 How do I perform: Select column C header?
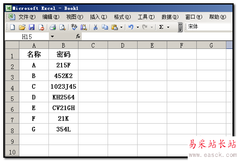click(x=93, y=45)
